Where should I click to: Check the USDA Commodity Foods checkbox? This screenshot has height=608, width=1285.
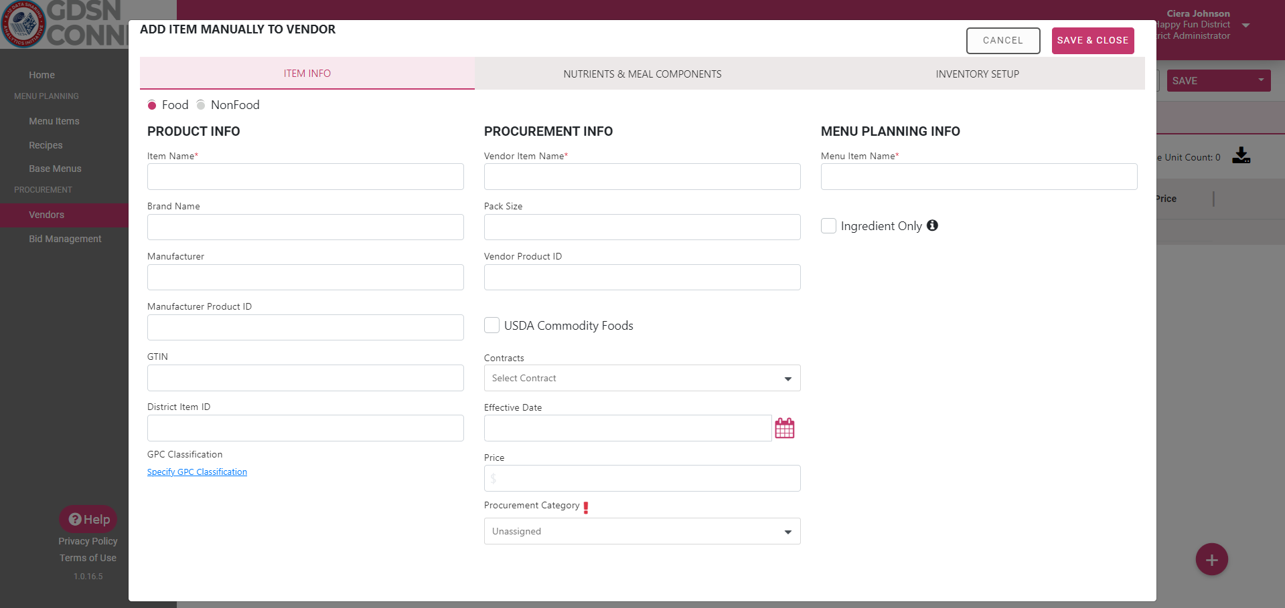click(492, 325)
